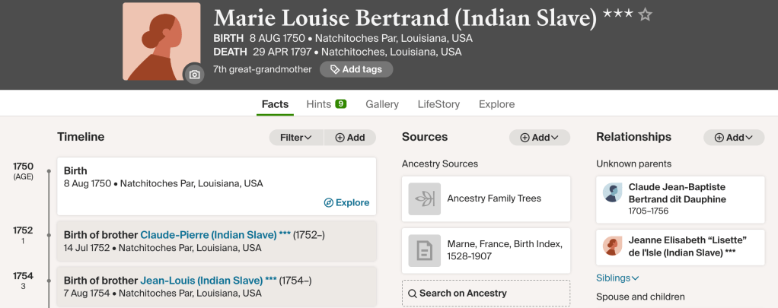Image resolution: width=778 pixels, height=308 pixels.
Task: Click Search on Ancestry button
Action: 486,294
